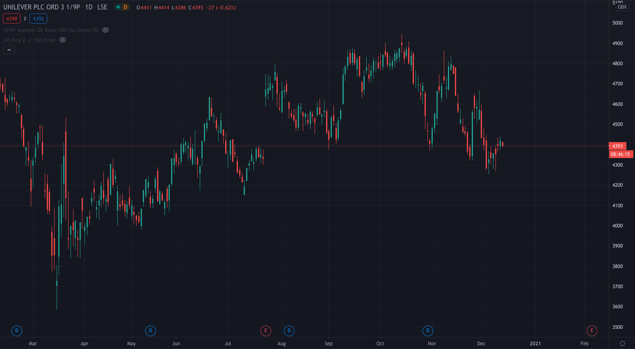Viewport: 635px width, 349px height.
Task: Click the orange D delayed-data badge
Action: pyautogui.click(x=126, y=7)
